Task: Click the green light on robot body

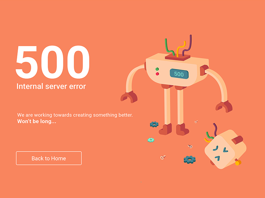Action: point(157,69)
